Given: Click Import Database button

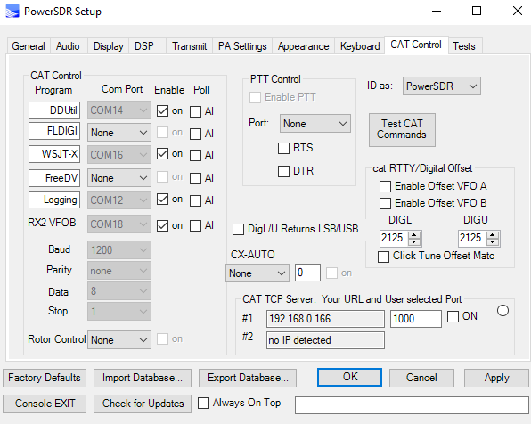Looking at the screenshot, I should pyautogui.click(x=143, y=378).
